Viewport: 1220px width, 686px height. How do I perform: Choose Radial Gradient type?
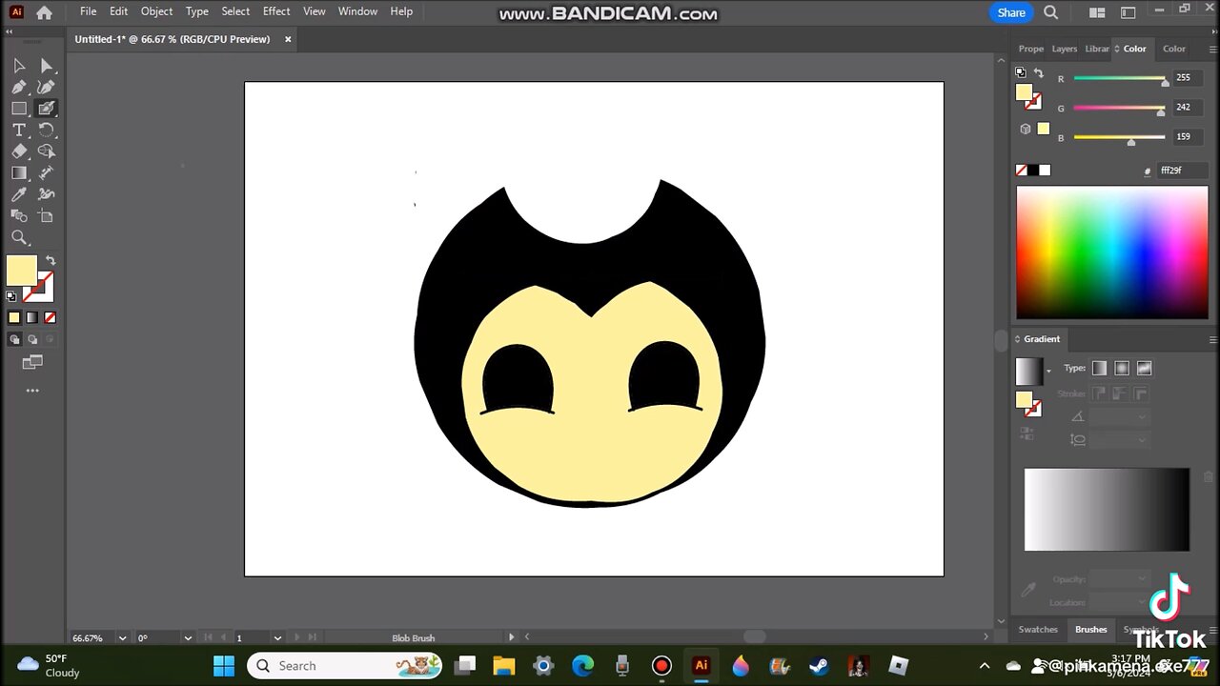click(x=1122, y=368)
